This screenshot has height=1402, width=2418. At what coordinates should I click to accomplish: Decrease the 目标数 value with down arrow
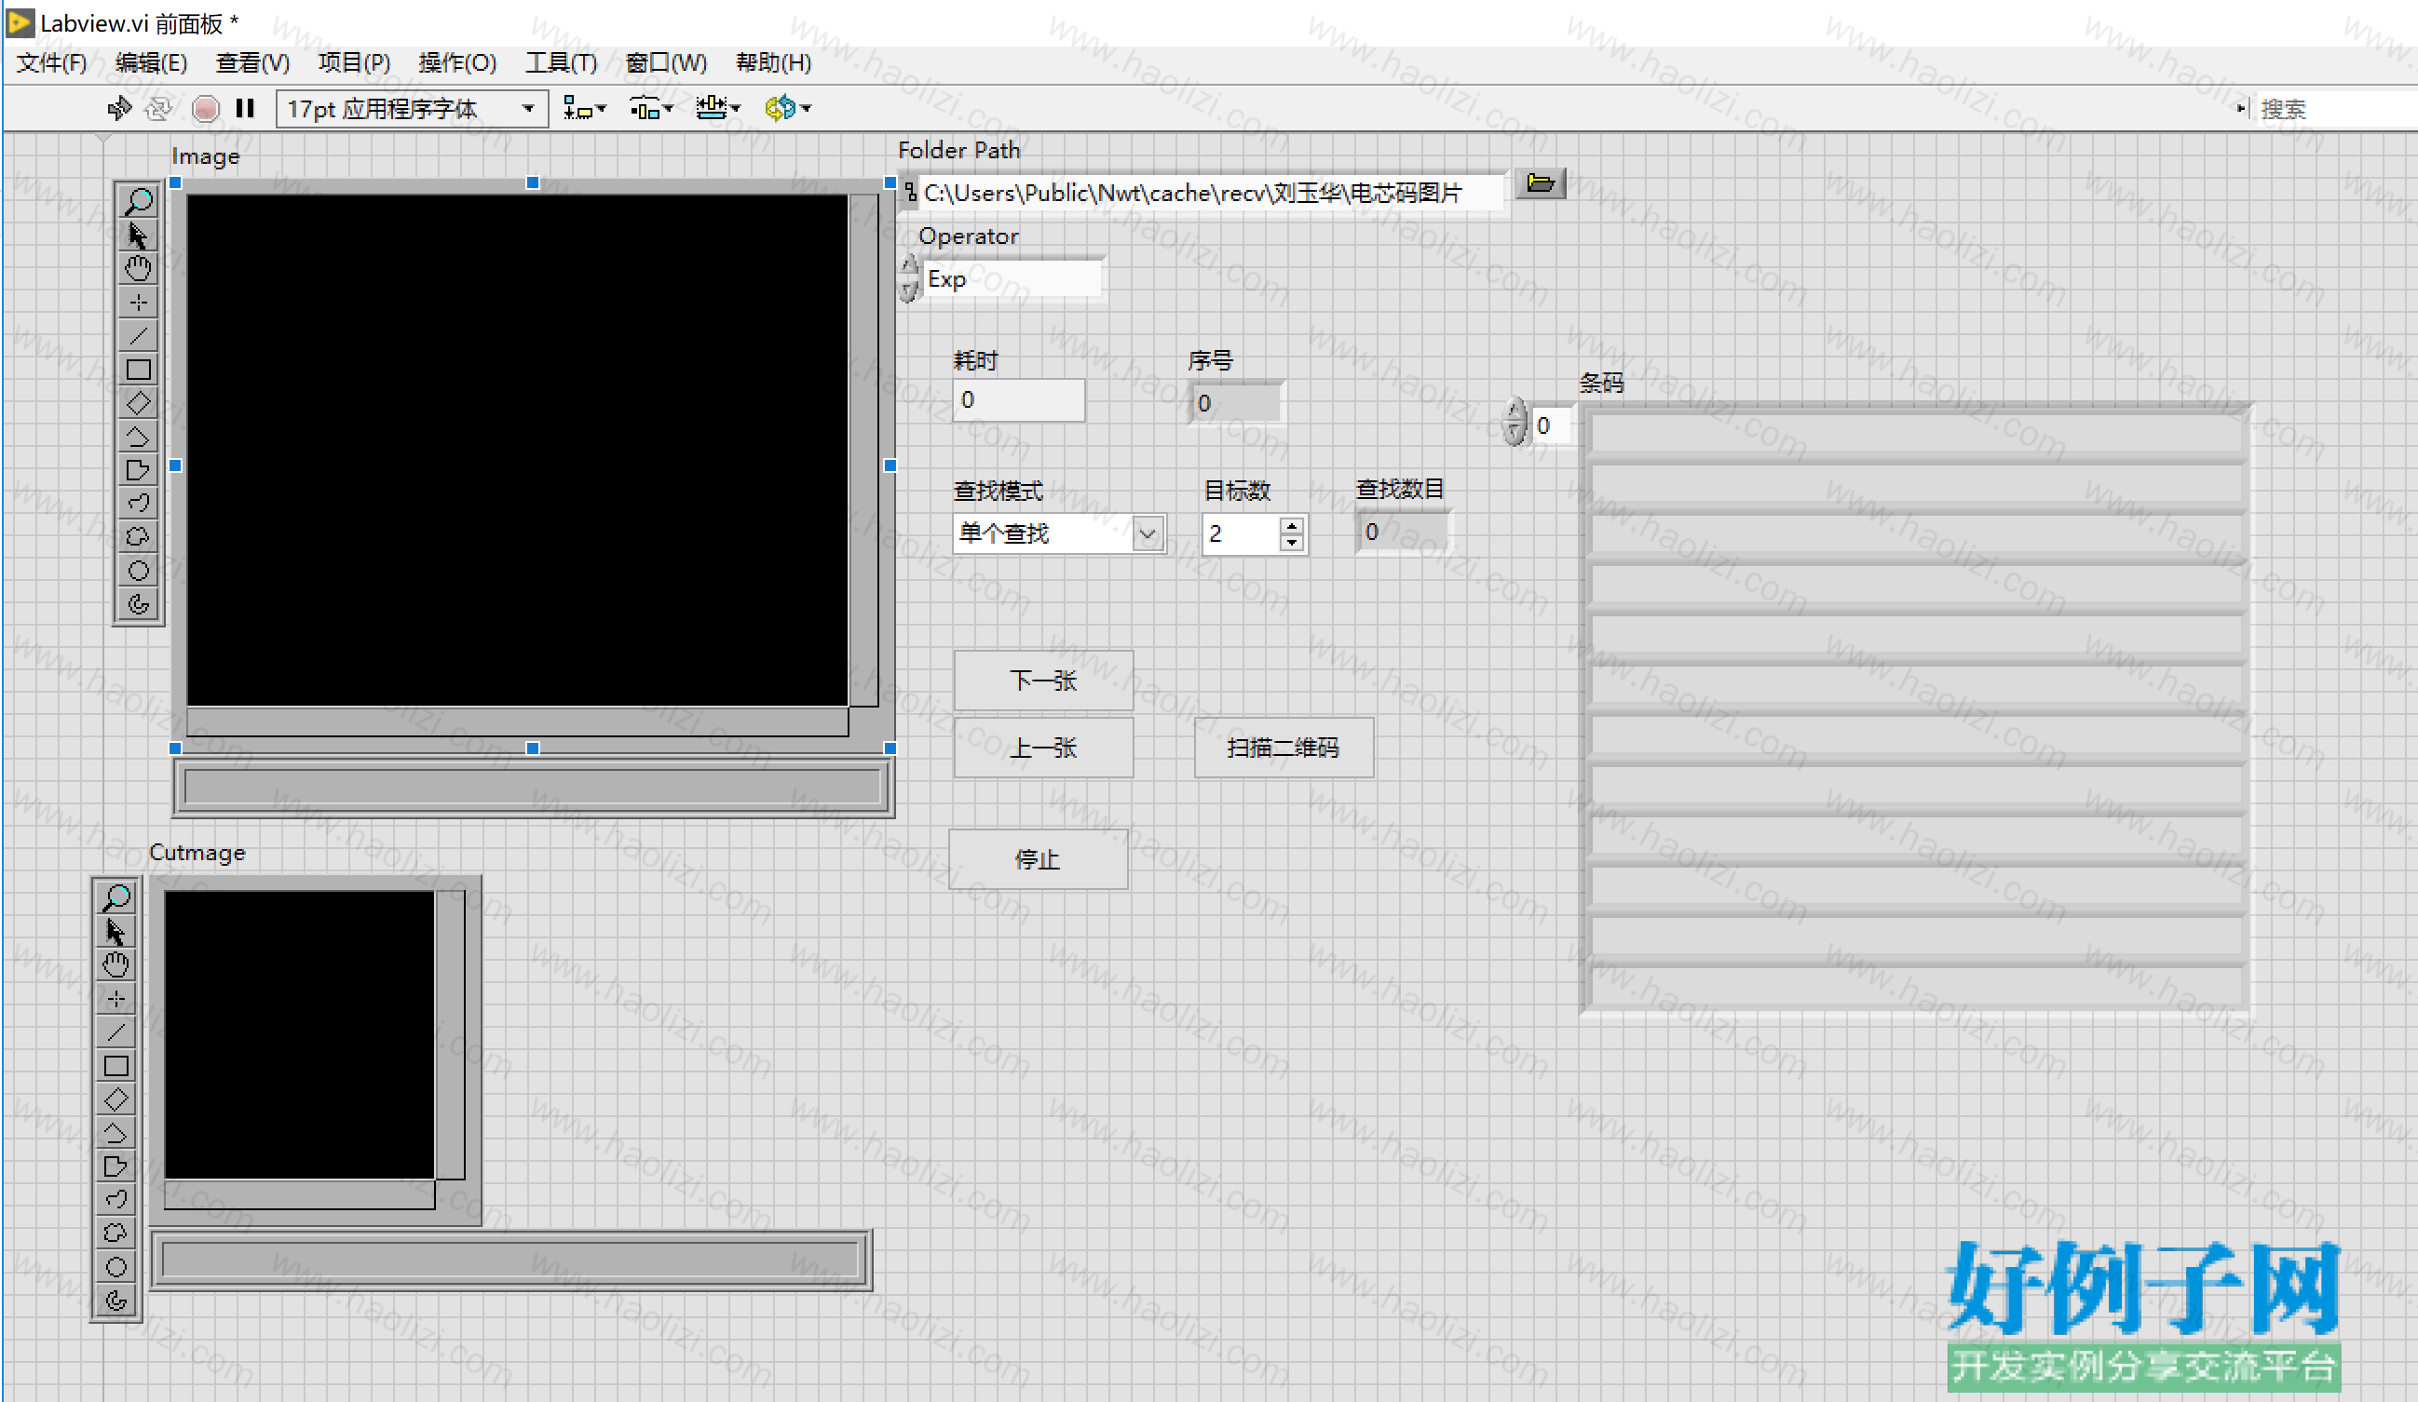pyautogui.click(x=1293, y=543)
